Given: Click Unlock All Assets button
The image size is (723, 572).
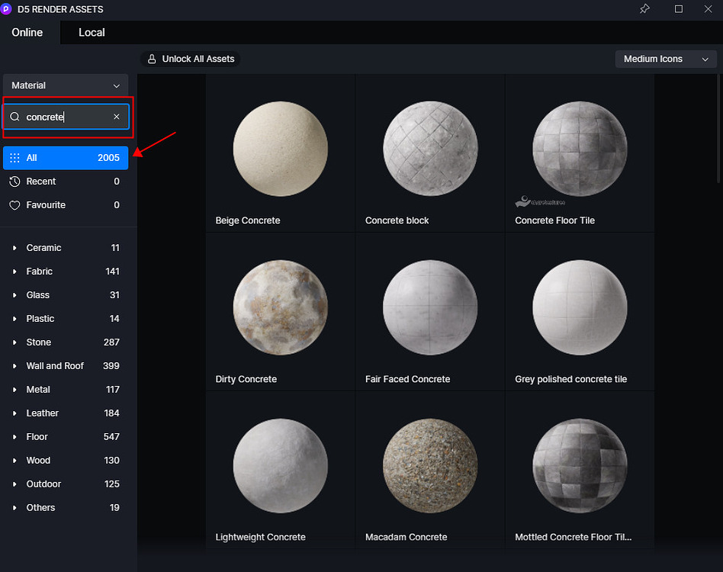Looking at the screenshot, I should [191, 59].
